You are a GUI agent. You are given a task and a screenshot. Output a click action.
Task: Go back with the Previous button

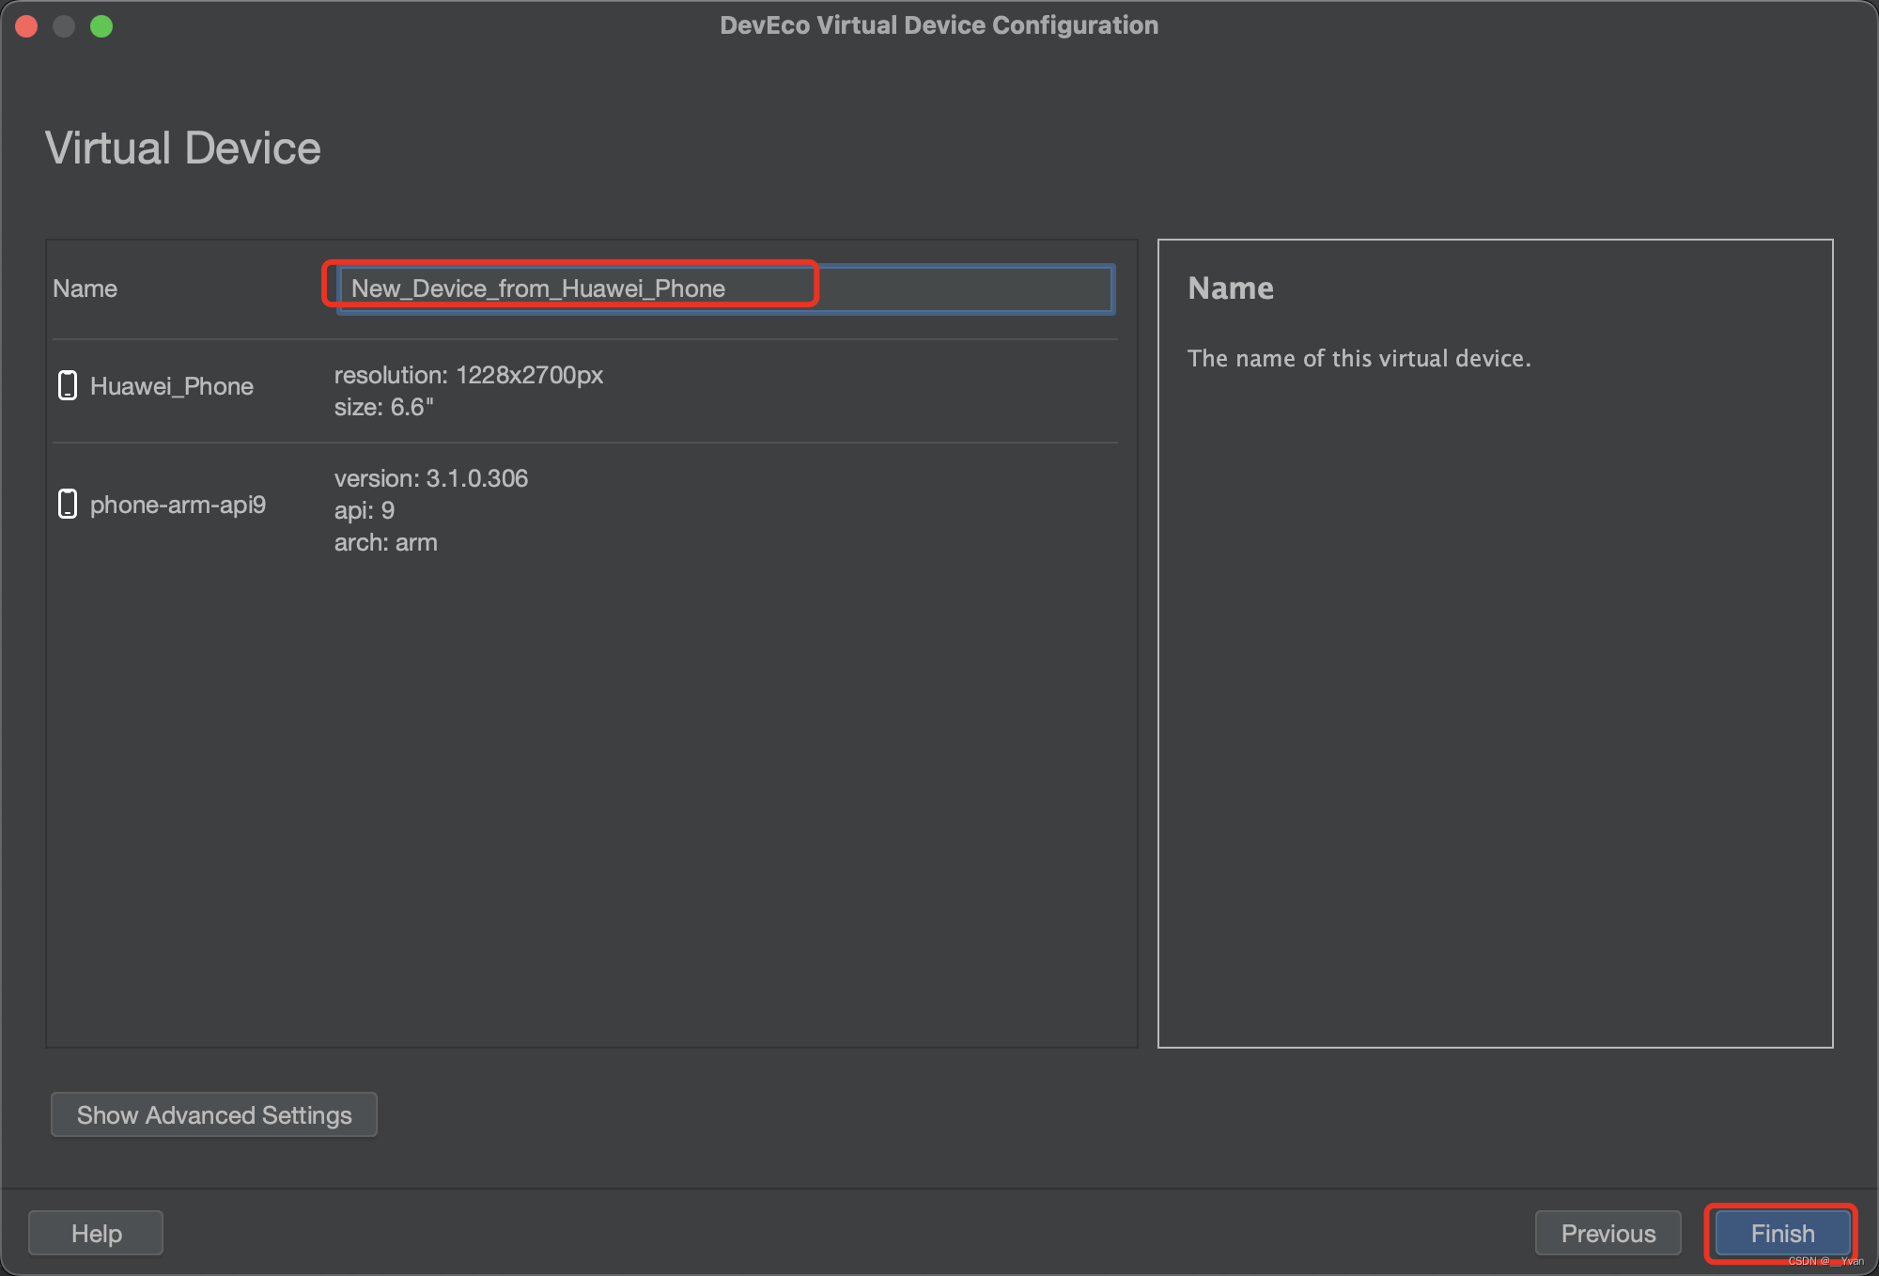click(1607, 1233)
